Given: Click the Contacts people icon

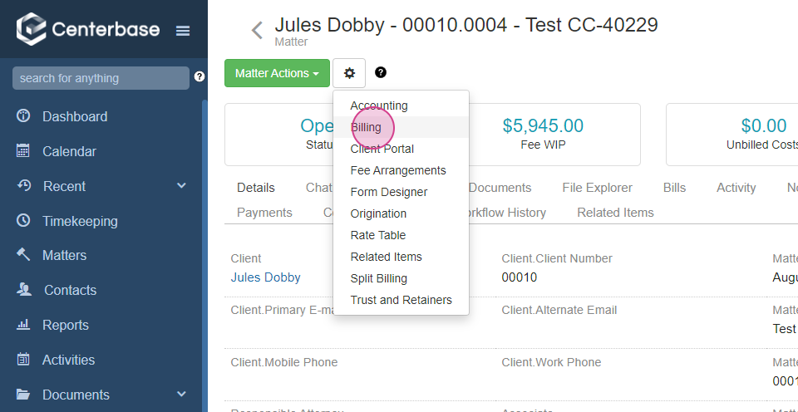Looking at the screenshot, I should (24, 289).
